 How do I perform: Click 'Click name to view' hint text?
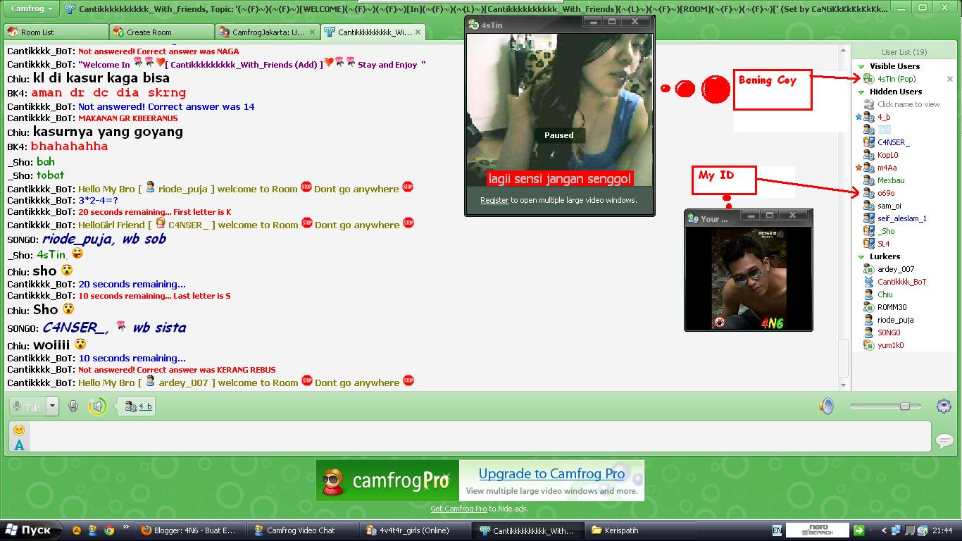click(908, 104)
